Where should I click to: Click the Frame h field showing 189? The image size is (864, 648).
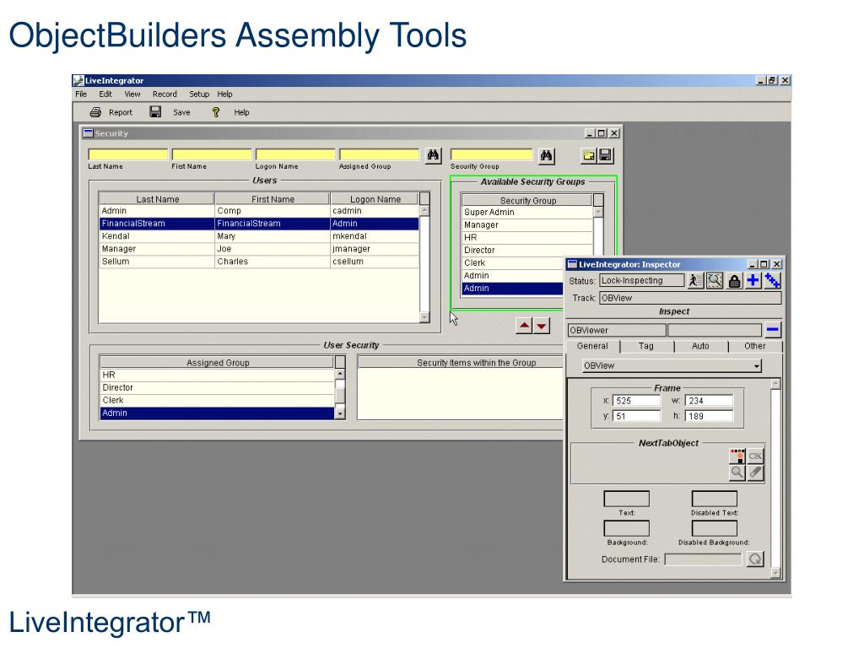pos(709,416)
